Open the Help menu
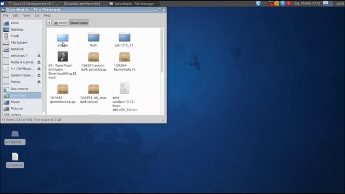Screen dimensions: 345x194 [x=47, y=16]
